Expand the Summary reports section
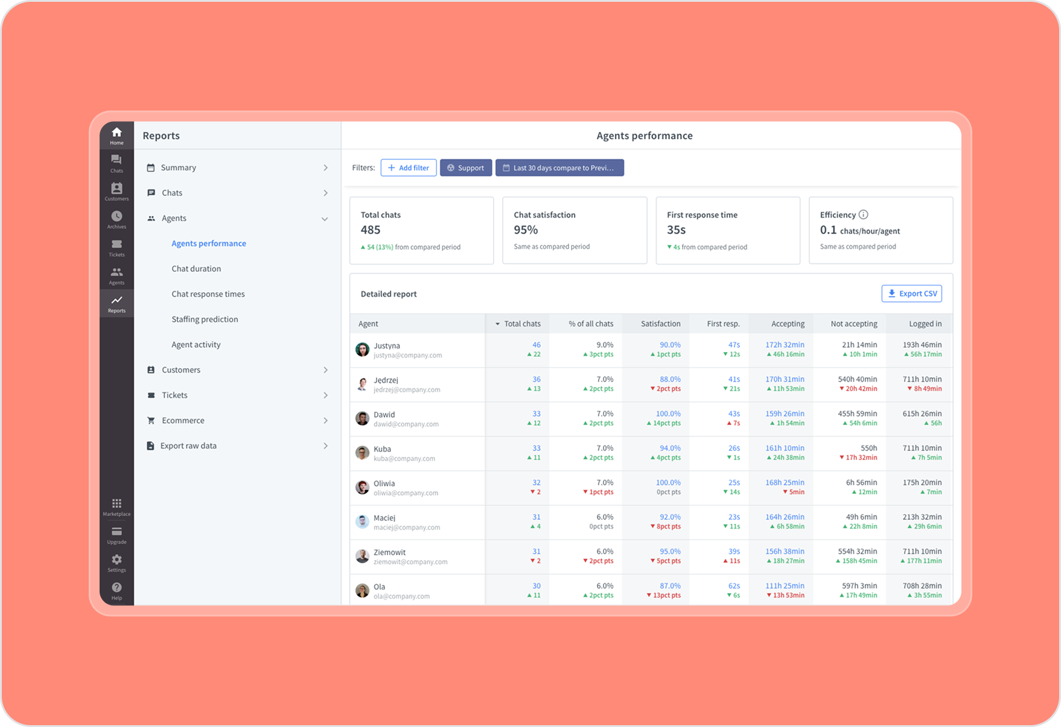 325,168
